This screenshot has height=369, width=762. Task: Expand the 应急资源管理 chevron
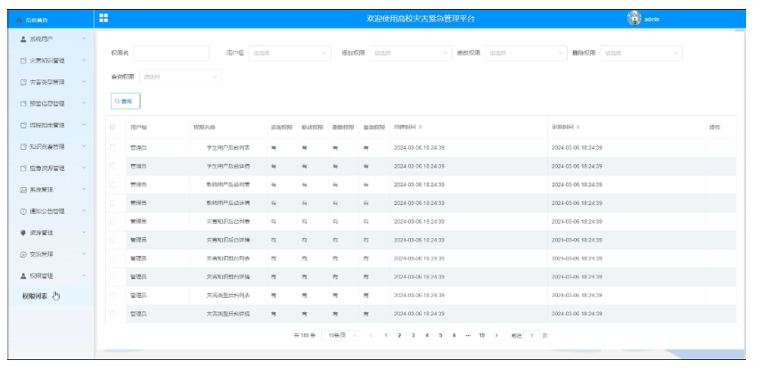point(84,168)
